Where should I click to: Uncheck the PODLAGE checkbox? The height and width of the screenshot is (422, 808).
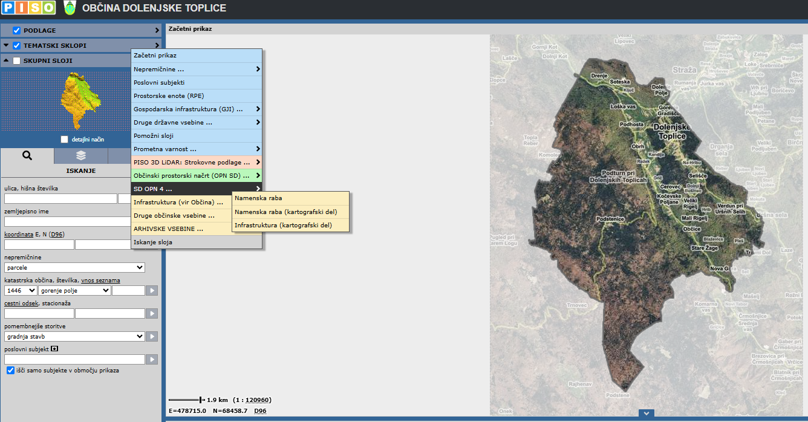point(17,30)
